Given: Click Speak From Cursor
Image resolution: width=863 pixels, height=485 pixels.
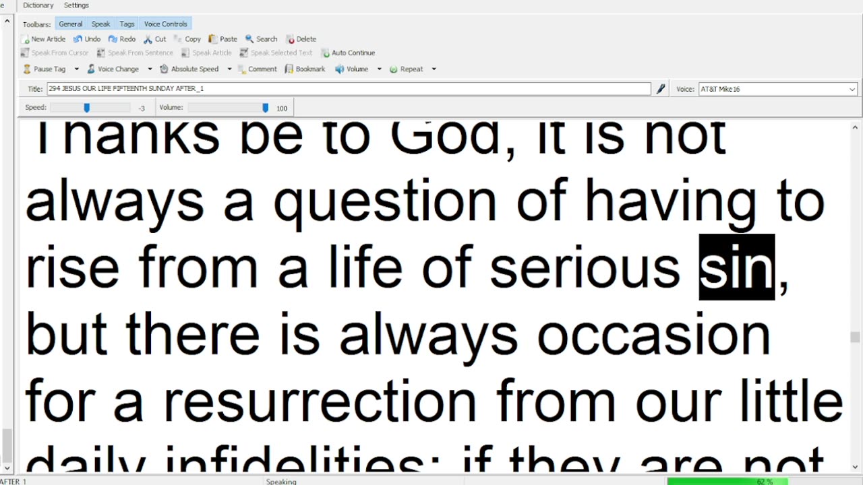Looking at the screenshot, I should [x=55, y=53].
